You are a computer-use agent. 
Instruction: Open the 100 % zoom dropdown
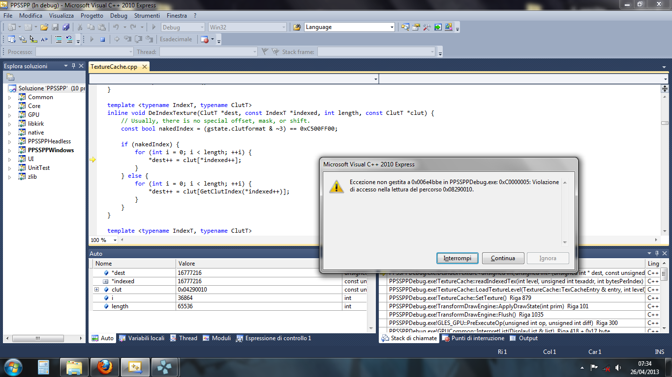(x=115, y=240)
